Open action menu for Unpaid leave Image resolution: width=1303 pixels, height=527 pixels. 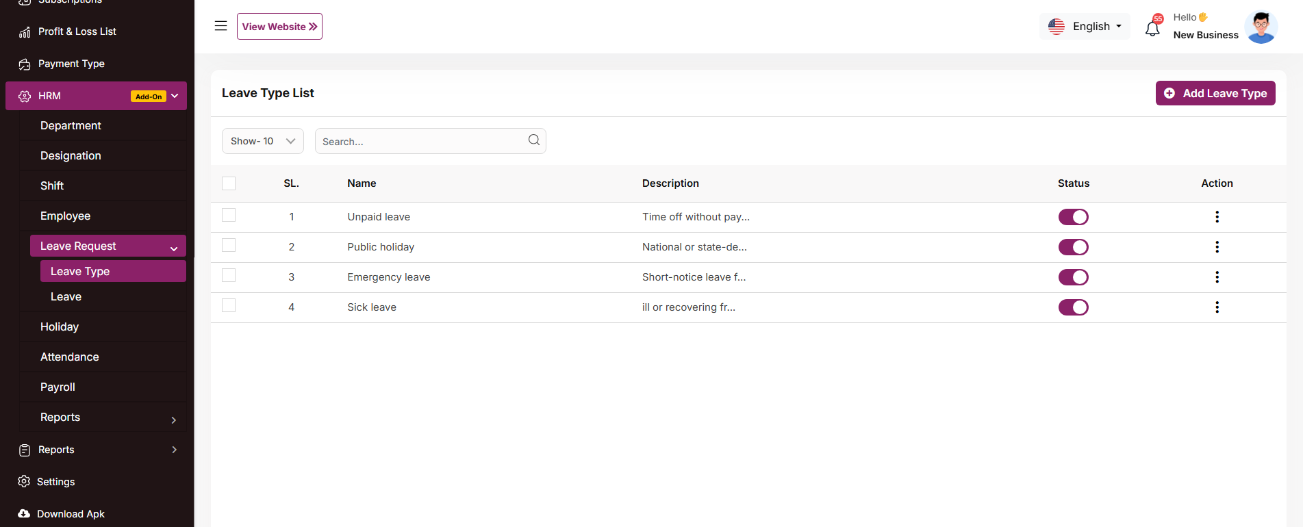(1217, 217)
